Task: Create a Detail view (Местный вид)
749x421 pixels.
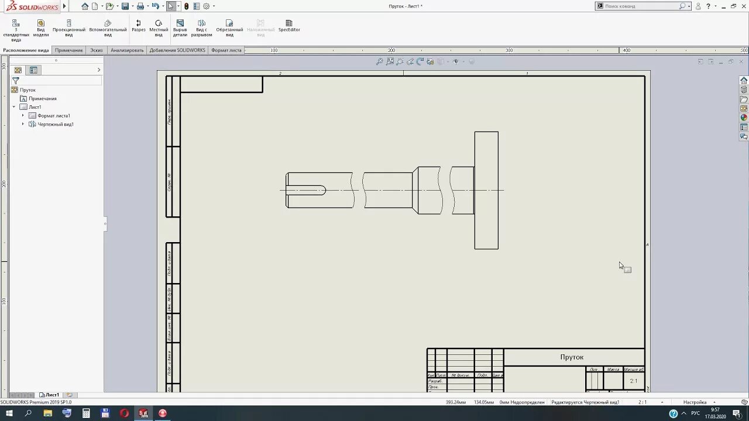Action: click(x=159, y=28)
